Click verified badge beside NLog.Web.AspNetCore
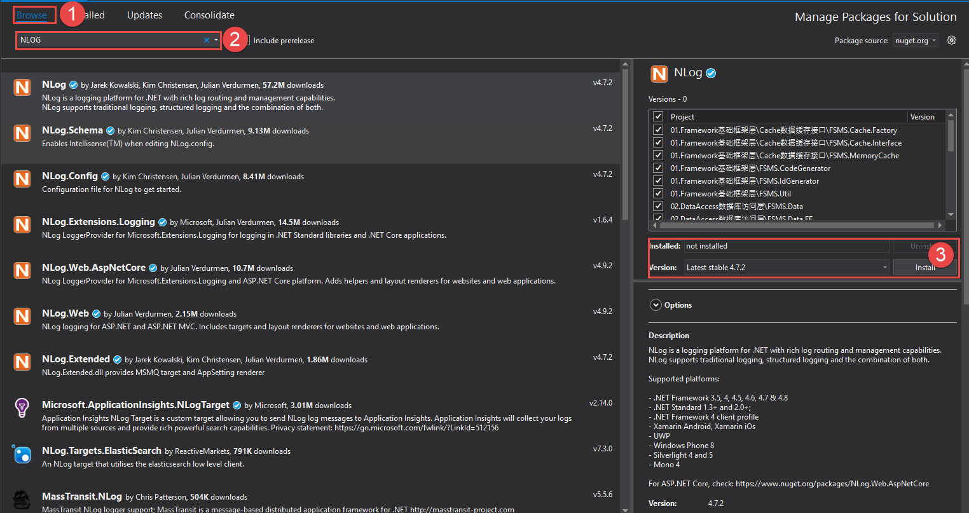The height and width of the screenshot is (513, 969). click(x=153, y=268)
